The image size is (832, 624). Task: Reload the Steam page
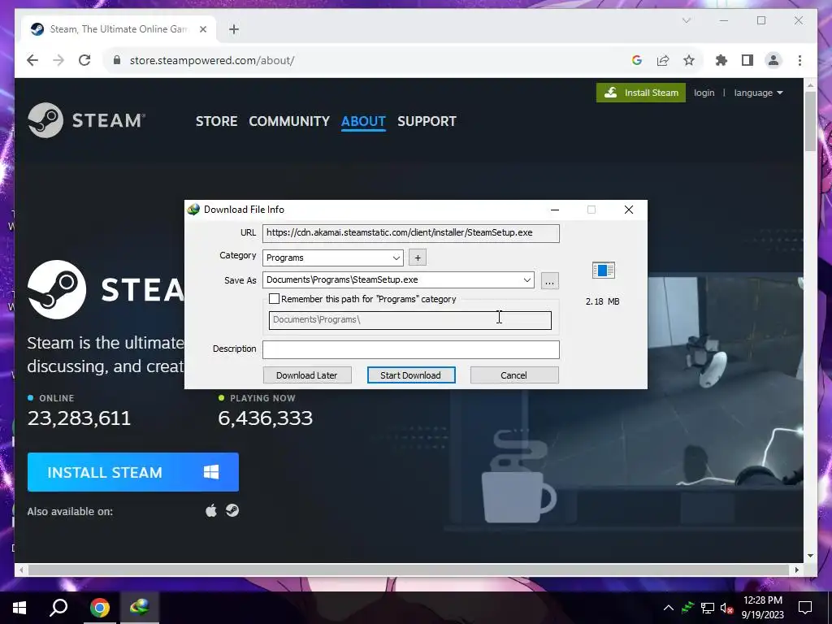[84, 60]
